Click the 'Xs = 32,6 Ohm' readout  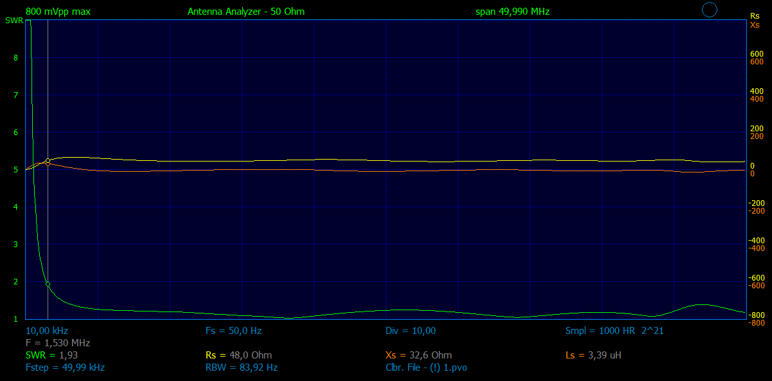418,355
